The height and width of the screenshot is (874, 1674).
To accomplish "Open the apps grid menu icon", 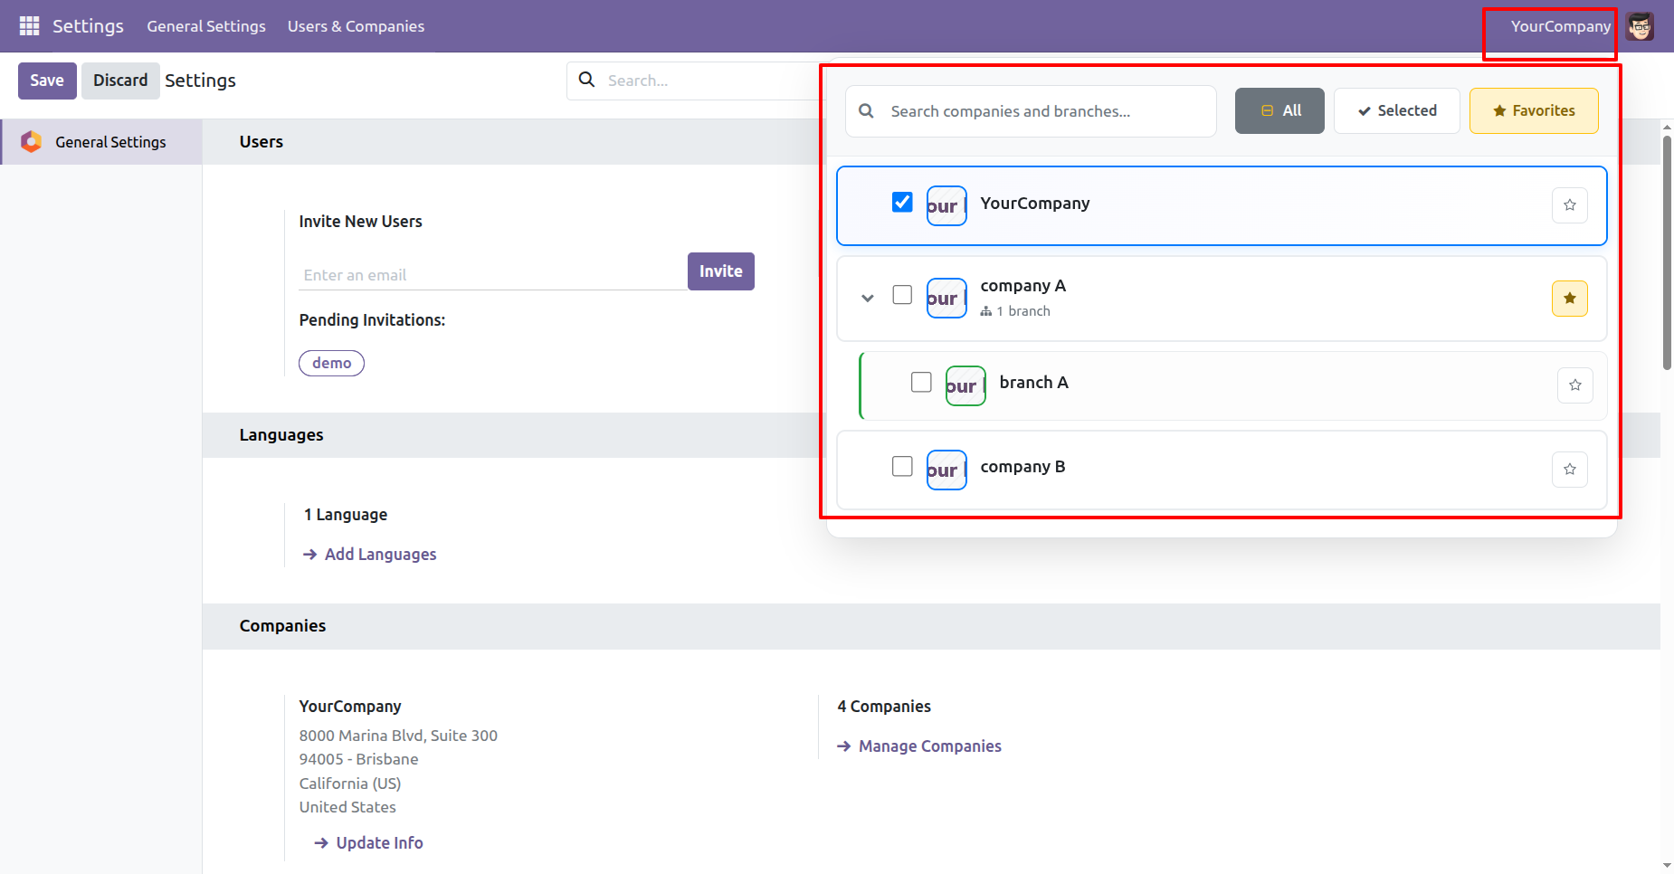I will 29,26.
